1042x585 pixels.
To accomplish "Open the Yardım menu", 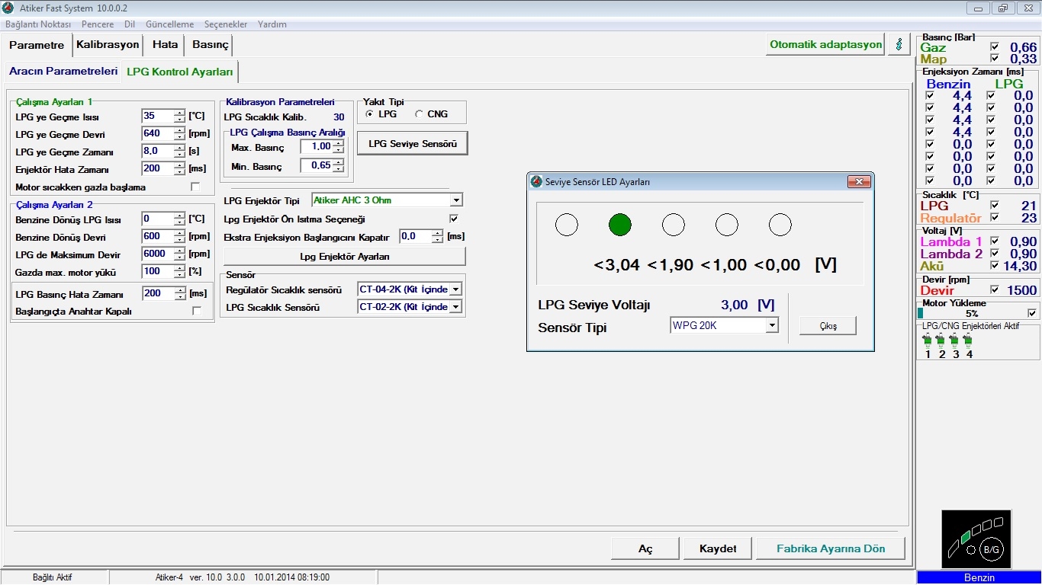I will (x=272, y=24).
